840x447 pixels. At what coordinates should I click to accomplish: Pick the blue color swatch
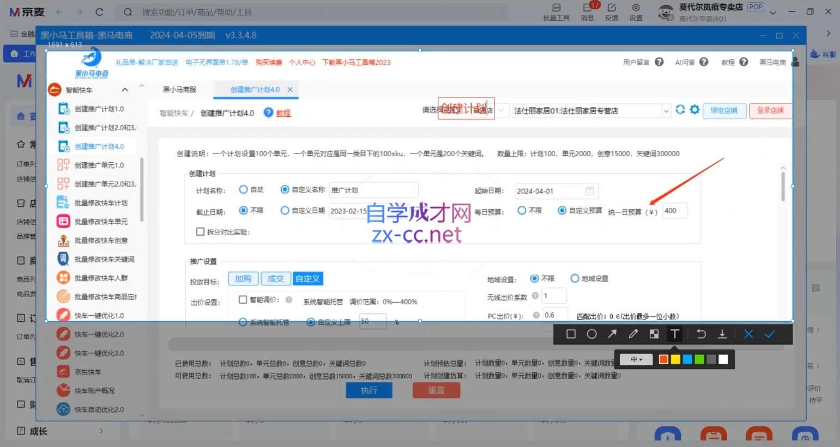687,359
